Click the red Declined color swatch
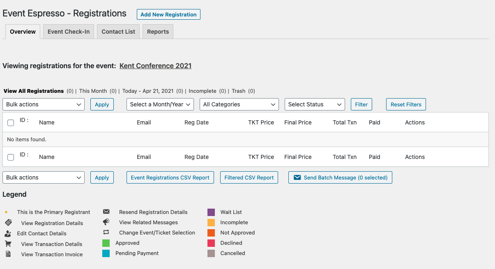This screenshot has height=269, width=495. [x=211, y=243]
